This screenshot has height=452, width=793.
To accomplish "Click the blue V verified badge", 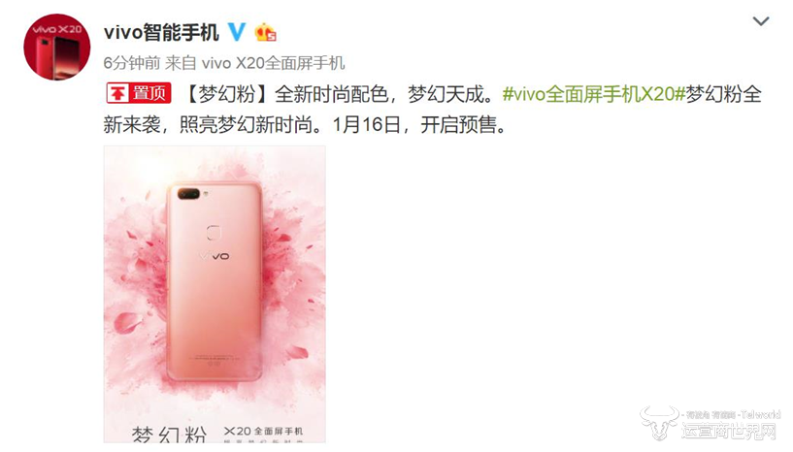I will pos(236,32).
